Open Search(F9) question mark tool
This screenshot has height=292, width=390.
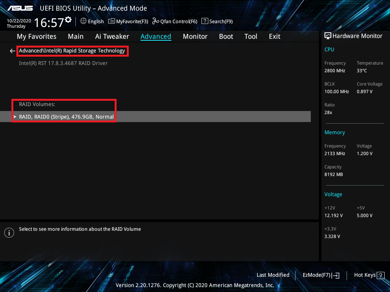tap(217, 21)
